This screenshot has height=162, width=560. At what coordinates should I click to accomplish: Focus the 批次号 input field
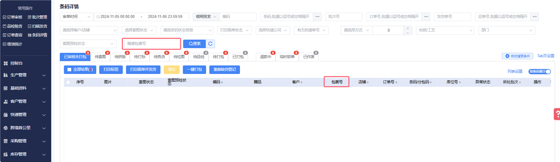pyautogui.click(x=344, y=17)
